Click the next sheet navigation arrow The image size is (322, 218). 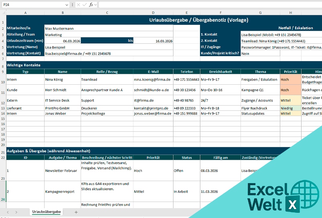[x=16, y=212]
